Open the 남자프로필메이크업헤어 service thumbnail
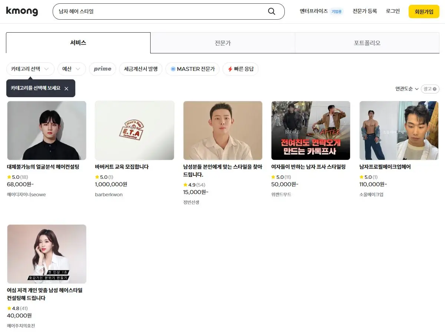This screenshot has height=336, width=445. [x=399, y=131]
